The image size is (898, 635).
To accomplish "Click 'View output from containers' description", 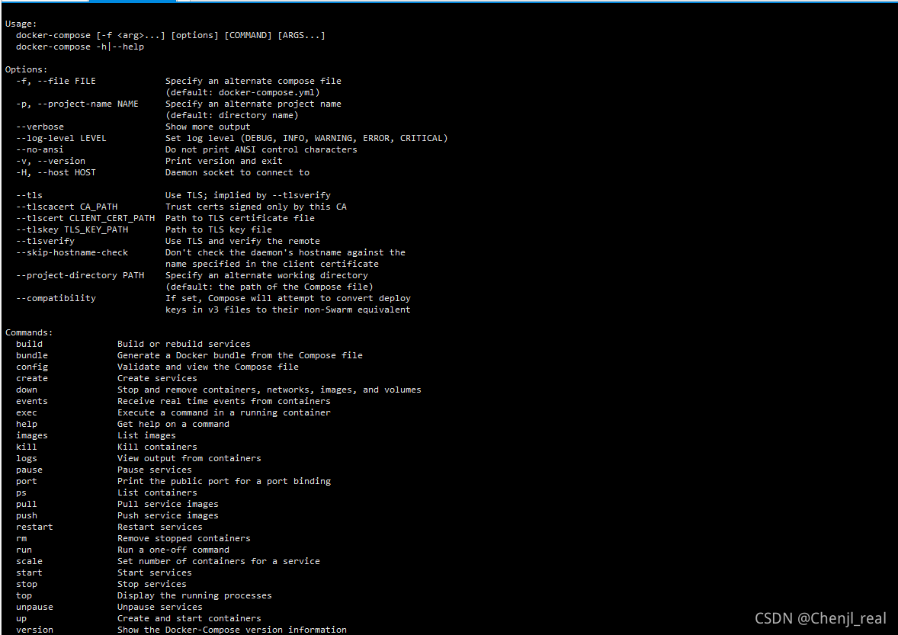I will click(x=190, y=459).
